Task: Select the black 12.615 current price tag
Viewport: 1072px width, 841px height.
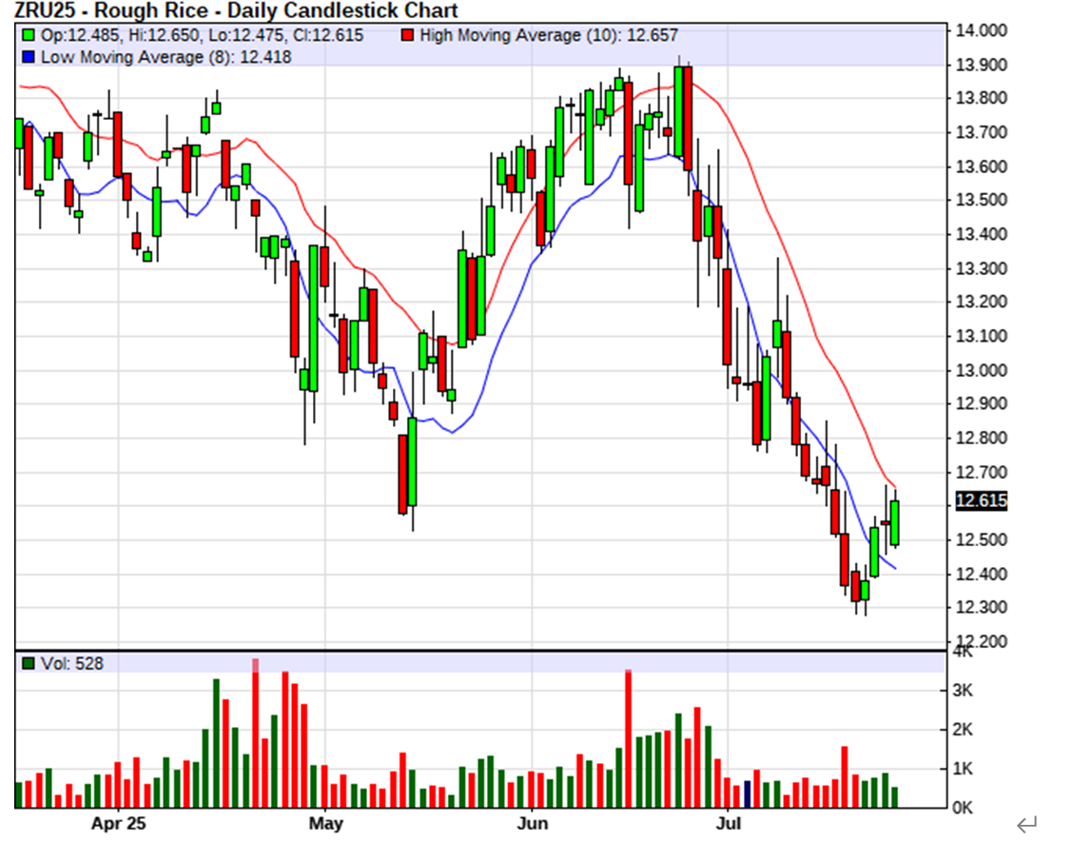Action: tap(981, 501)
